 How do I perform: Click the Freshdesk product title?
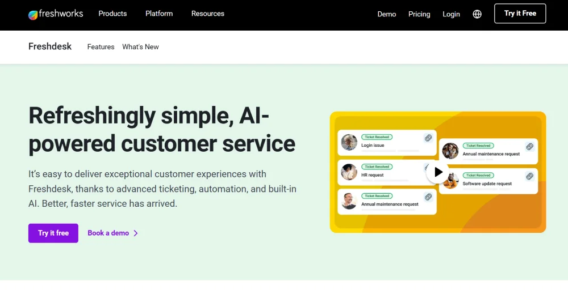(x=50, y=46)
